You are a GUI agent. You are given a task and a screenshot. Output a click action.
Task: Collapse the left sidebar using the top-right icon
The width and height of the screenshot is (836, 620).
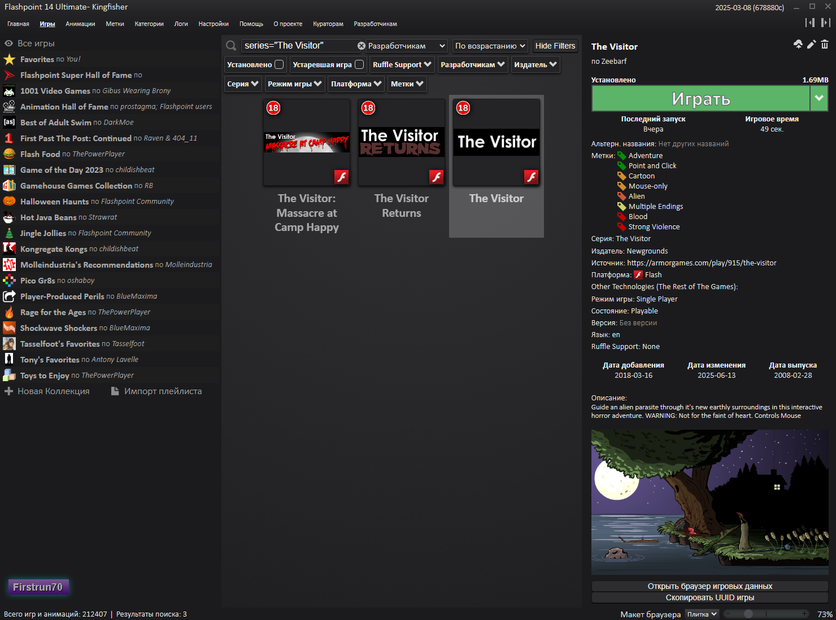pyautogui.click(x=809, y=23)
